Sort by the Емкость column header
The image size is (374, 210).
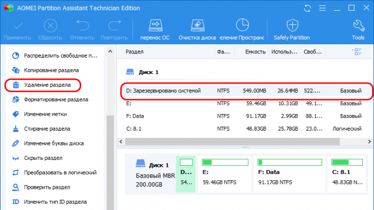255,52
